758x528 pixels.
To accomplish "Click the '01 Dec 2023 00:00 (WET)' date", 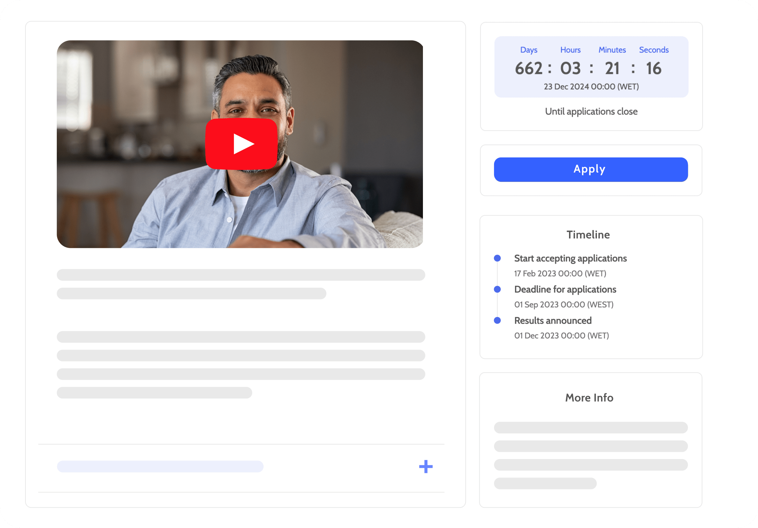I will point(561,335).
